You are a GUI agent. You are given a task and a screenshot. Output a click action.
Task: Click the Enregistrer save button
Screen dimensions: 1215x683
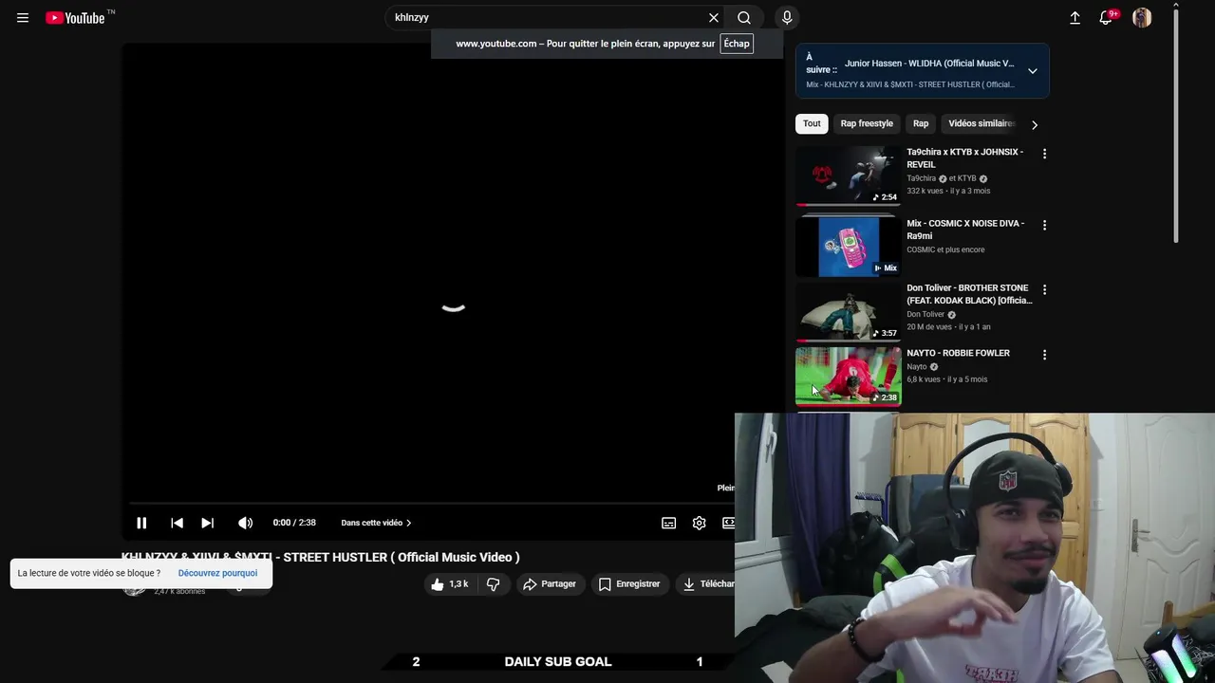628,584
